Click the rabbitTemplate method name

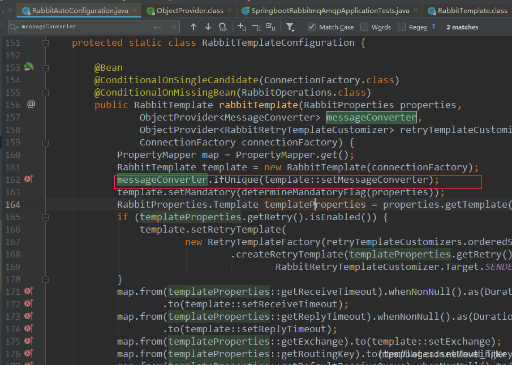click(259, 105)
